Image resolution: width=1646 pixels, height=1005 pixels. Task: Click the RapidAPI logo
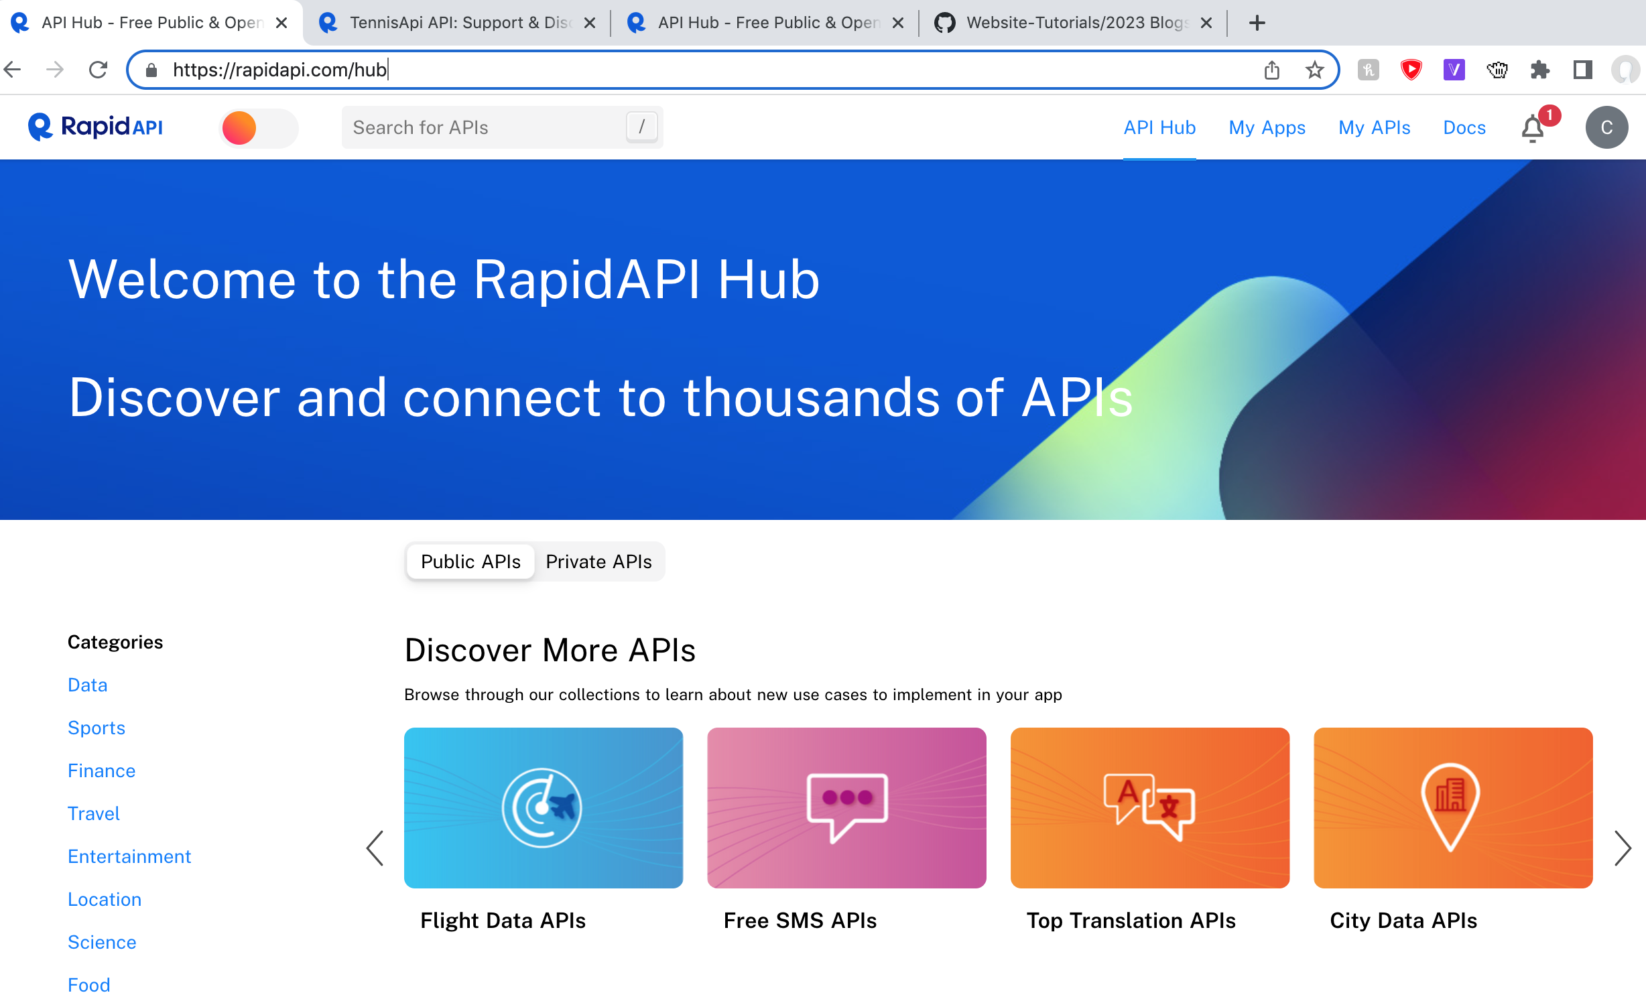pyautogui.click(x=95, y=127)
